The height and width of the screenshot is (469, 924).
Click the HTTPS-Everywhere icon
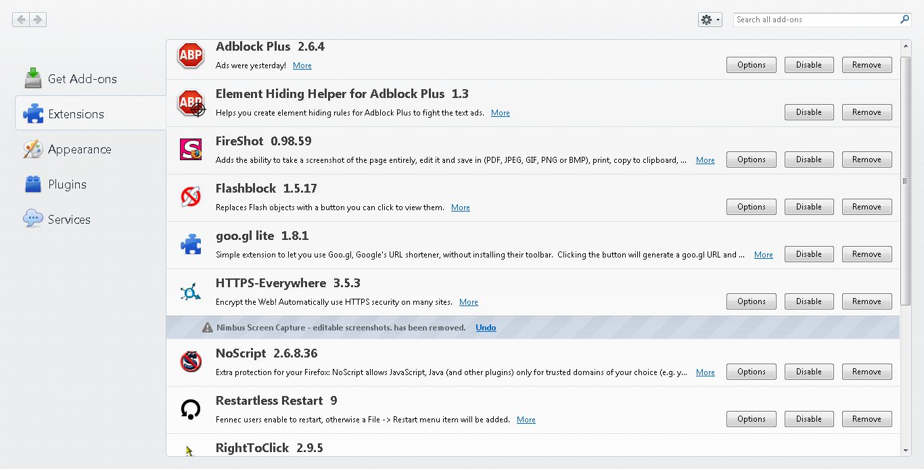point(191,292)
